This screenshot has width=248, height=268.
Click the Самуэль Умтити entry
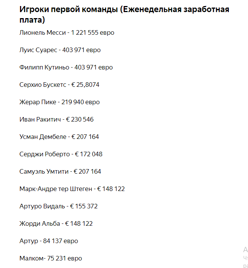coord(60,171)
